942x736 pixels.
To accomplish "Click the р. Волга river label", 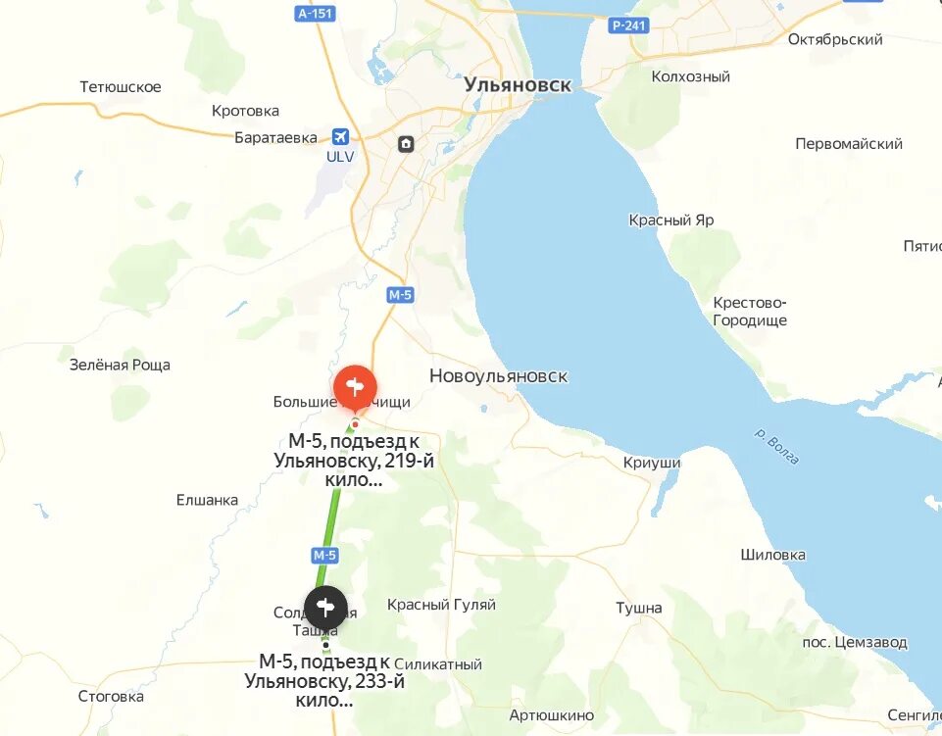I will (x=776, y=447).
